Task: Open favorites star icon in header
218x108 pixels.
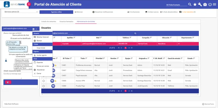Action: pos(195,4)
